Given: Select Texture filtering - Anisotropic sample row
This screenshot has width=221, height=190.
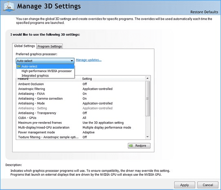Looking at the screenshot, I should pyautogui.click(x=81, y=137).
